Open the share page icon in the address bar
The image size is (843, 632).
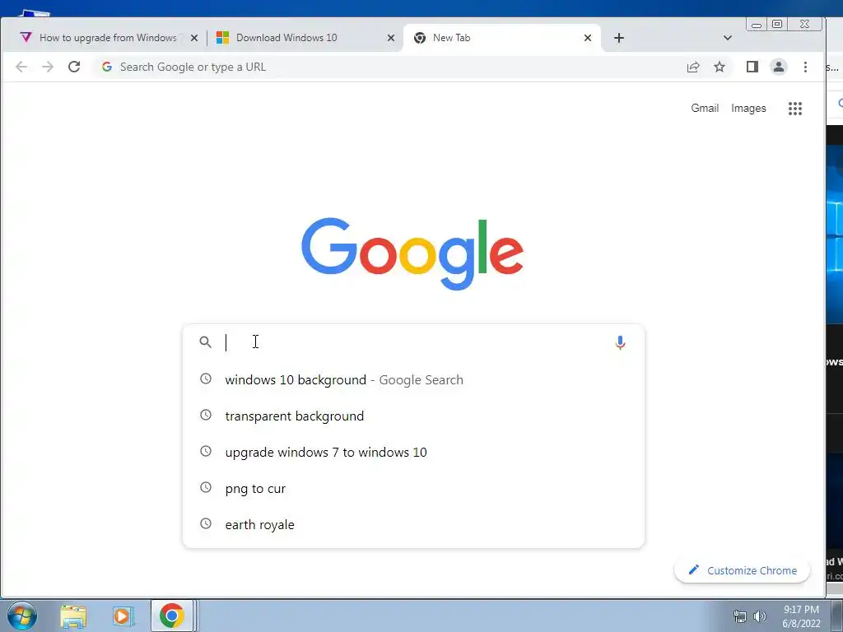693,67
